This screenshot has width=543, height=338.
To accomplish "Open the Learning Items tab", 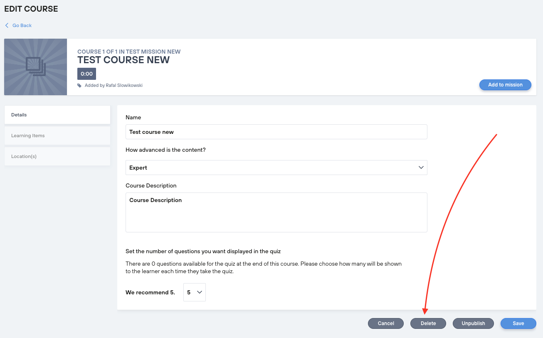I will [x=57, y=136].
